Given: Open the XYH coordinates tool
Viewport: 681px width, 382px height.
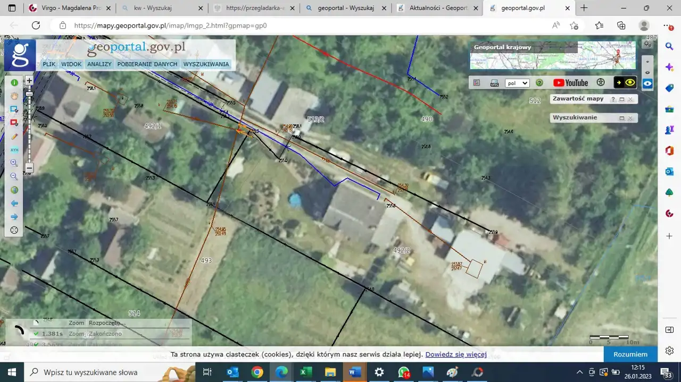Looking at the screenshot, I should tap(14, 150).
